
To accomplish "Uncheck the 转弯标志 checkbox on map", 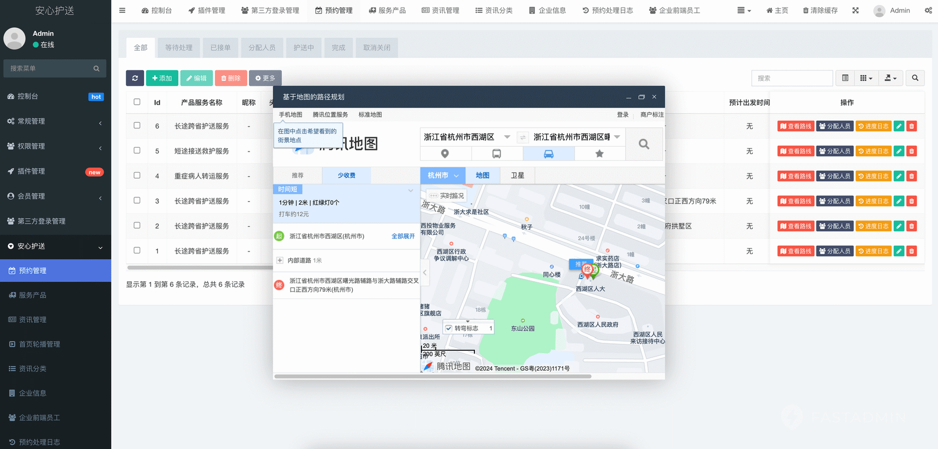I will pyautogui.click(x=449, y=328).
